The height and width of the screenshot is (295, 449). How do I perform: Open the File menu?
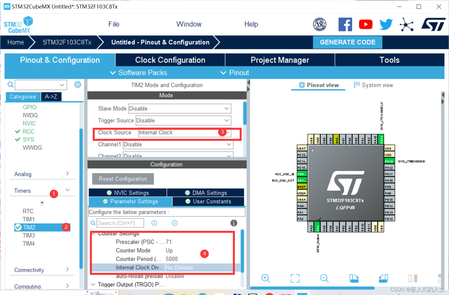(114, 24)
